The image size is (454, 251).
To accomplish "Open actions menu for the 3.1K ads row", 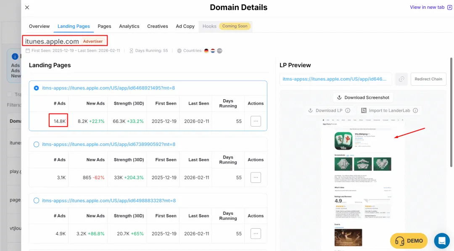I will point(256,177).
